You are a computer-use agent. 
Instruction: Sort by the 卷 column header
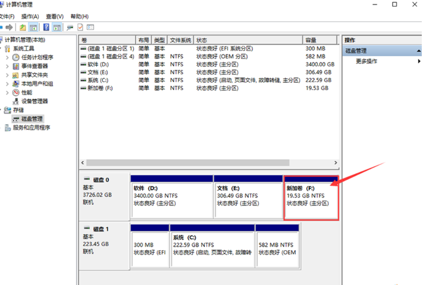pyautogui.click(x=108, y=40)
